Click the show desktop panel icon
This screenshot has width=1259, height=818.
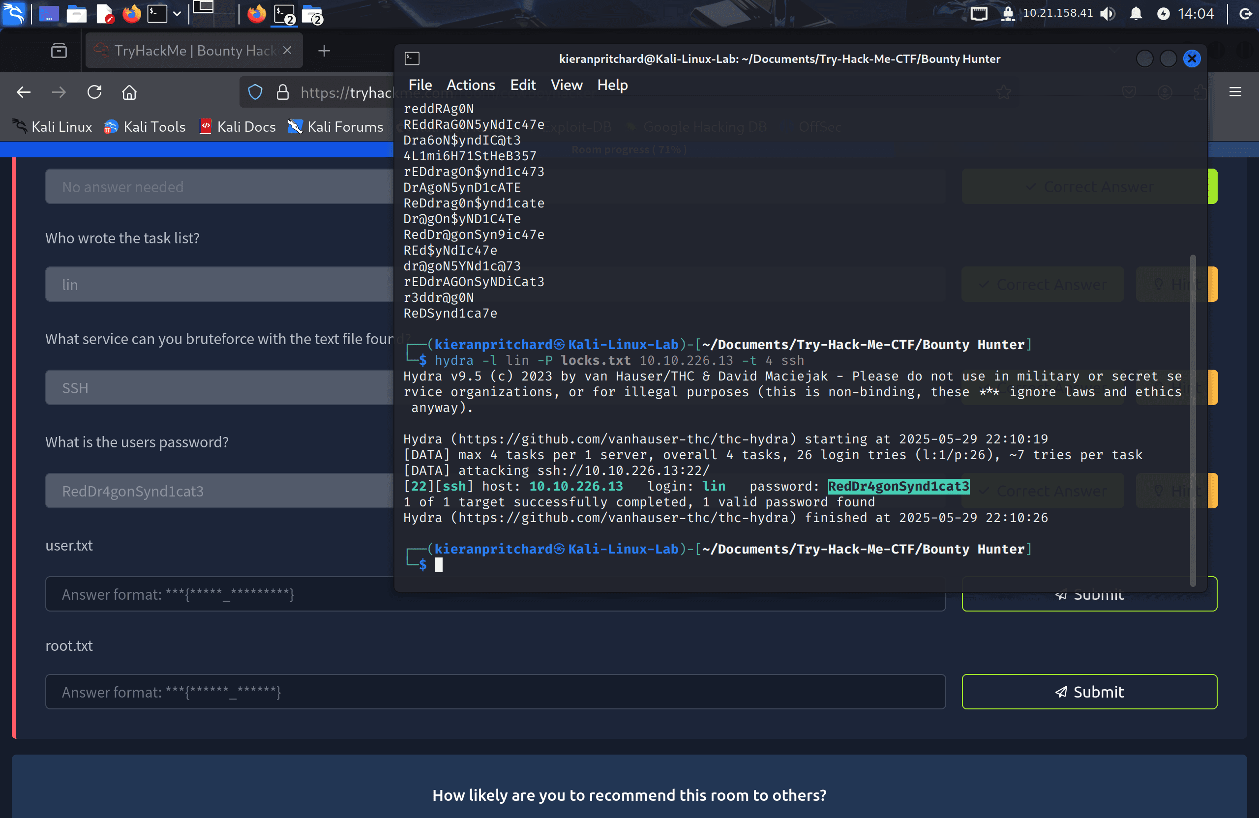49,14
